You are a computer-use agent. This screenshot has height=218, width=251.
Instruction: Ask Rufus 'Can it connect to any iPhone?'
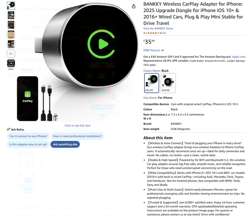[x=28, y=136]
